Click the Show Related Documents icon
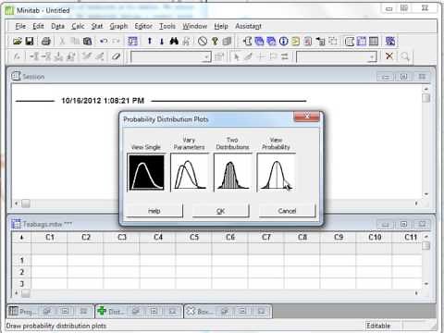The width and height of the screenshot is (444, 333). pyautogui.click(x=320, y=41)
